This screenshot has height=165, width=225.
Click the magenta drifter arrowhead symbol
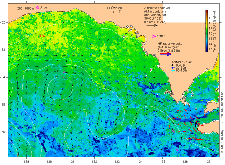pyautogui.click(x=154, y=36)
